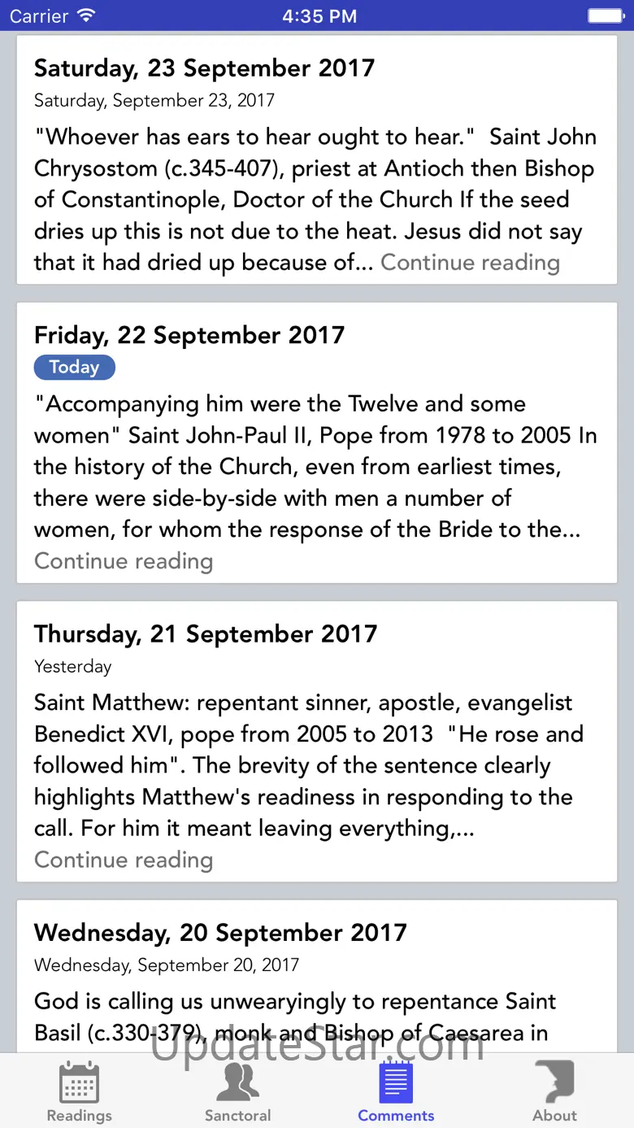Tap the Wi-Fi status icon
The height and width of the screenshot is (1128, 634).
(87, 15)
